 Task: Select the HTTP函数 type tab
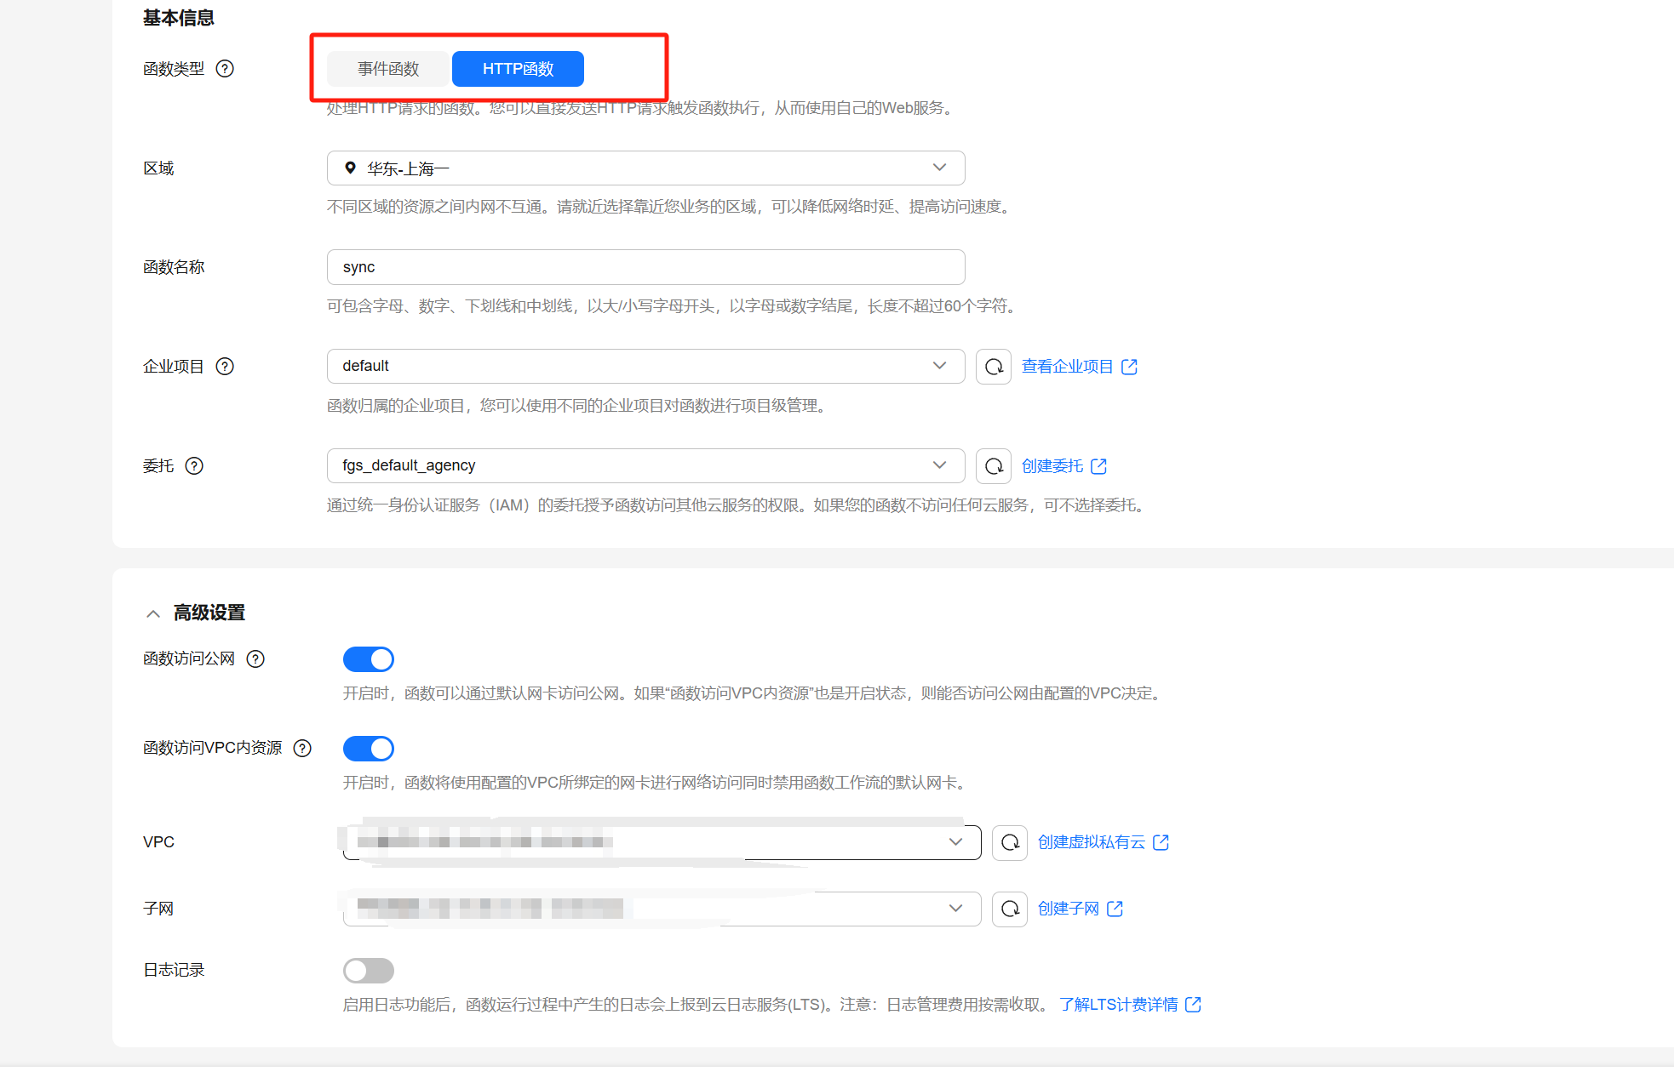pyautogui.click(x=518, y=69)
